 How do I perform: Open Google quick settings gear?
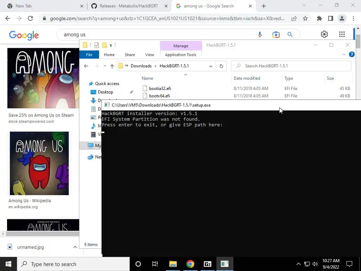[324, 34]
